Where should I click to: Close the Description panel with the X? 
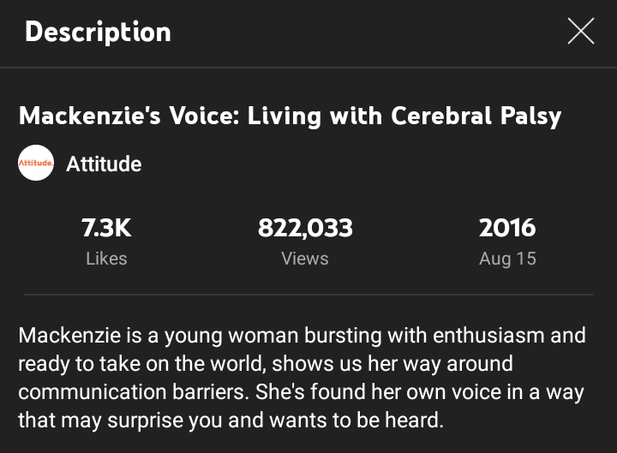(581, 32)
